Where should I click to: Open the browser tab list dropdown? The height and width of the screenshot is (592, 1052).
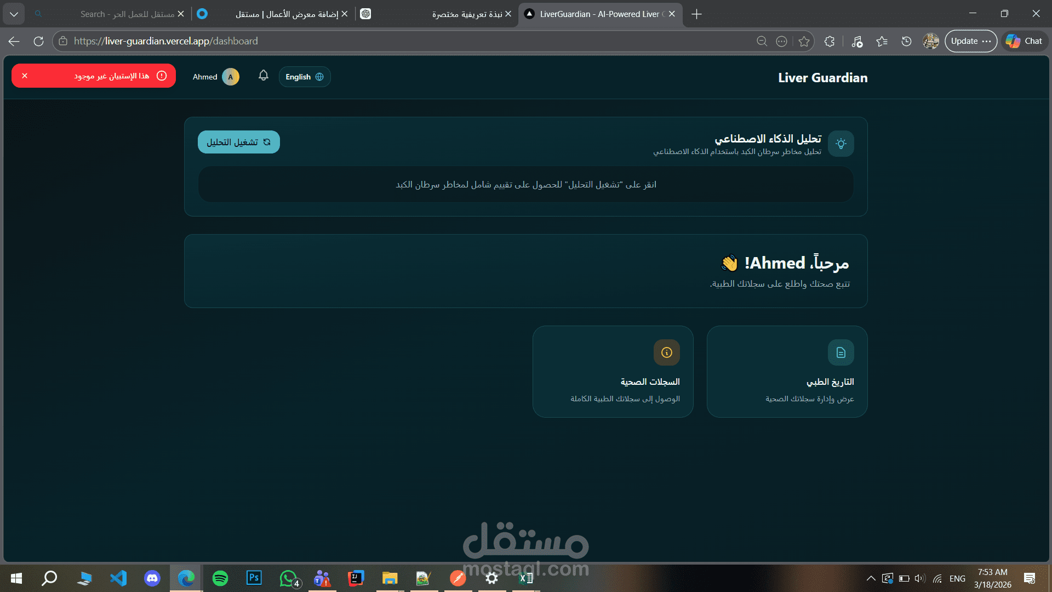tap(14, 14)
